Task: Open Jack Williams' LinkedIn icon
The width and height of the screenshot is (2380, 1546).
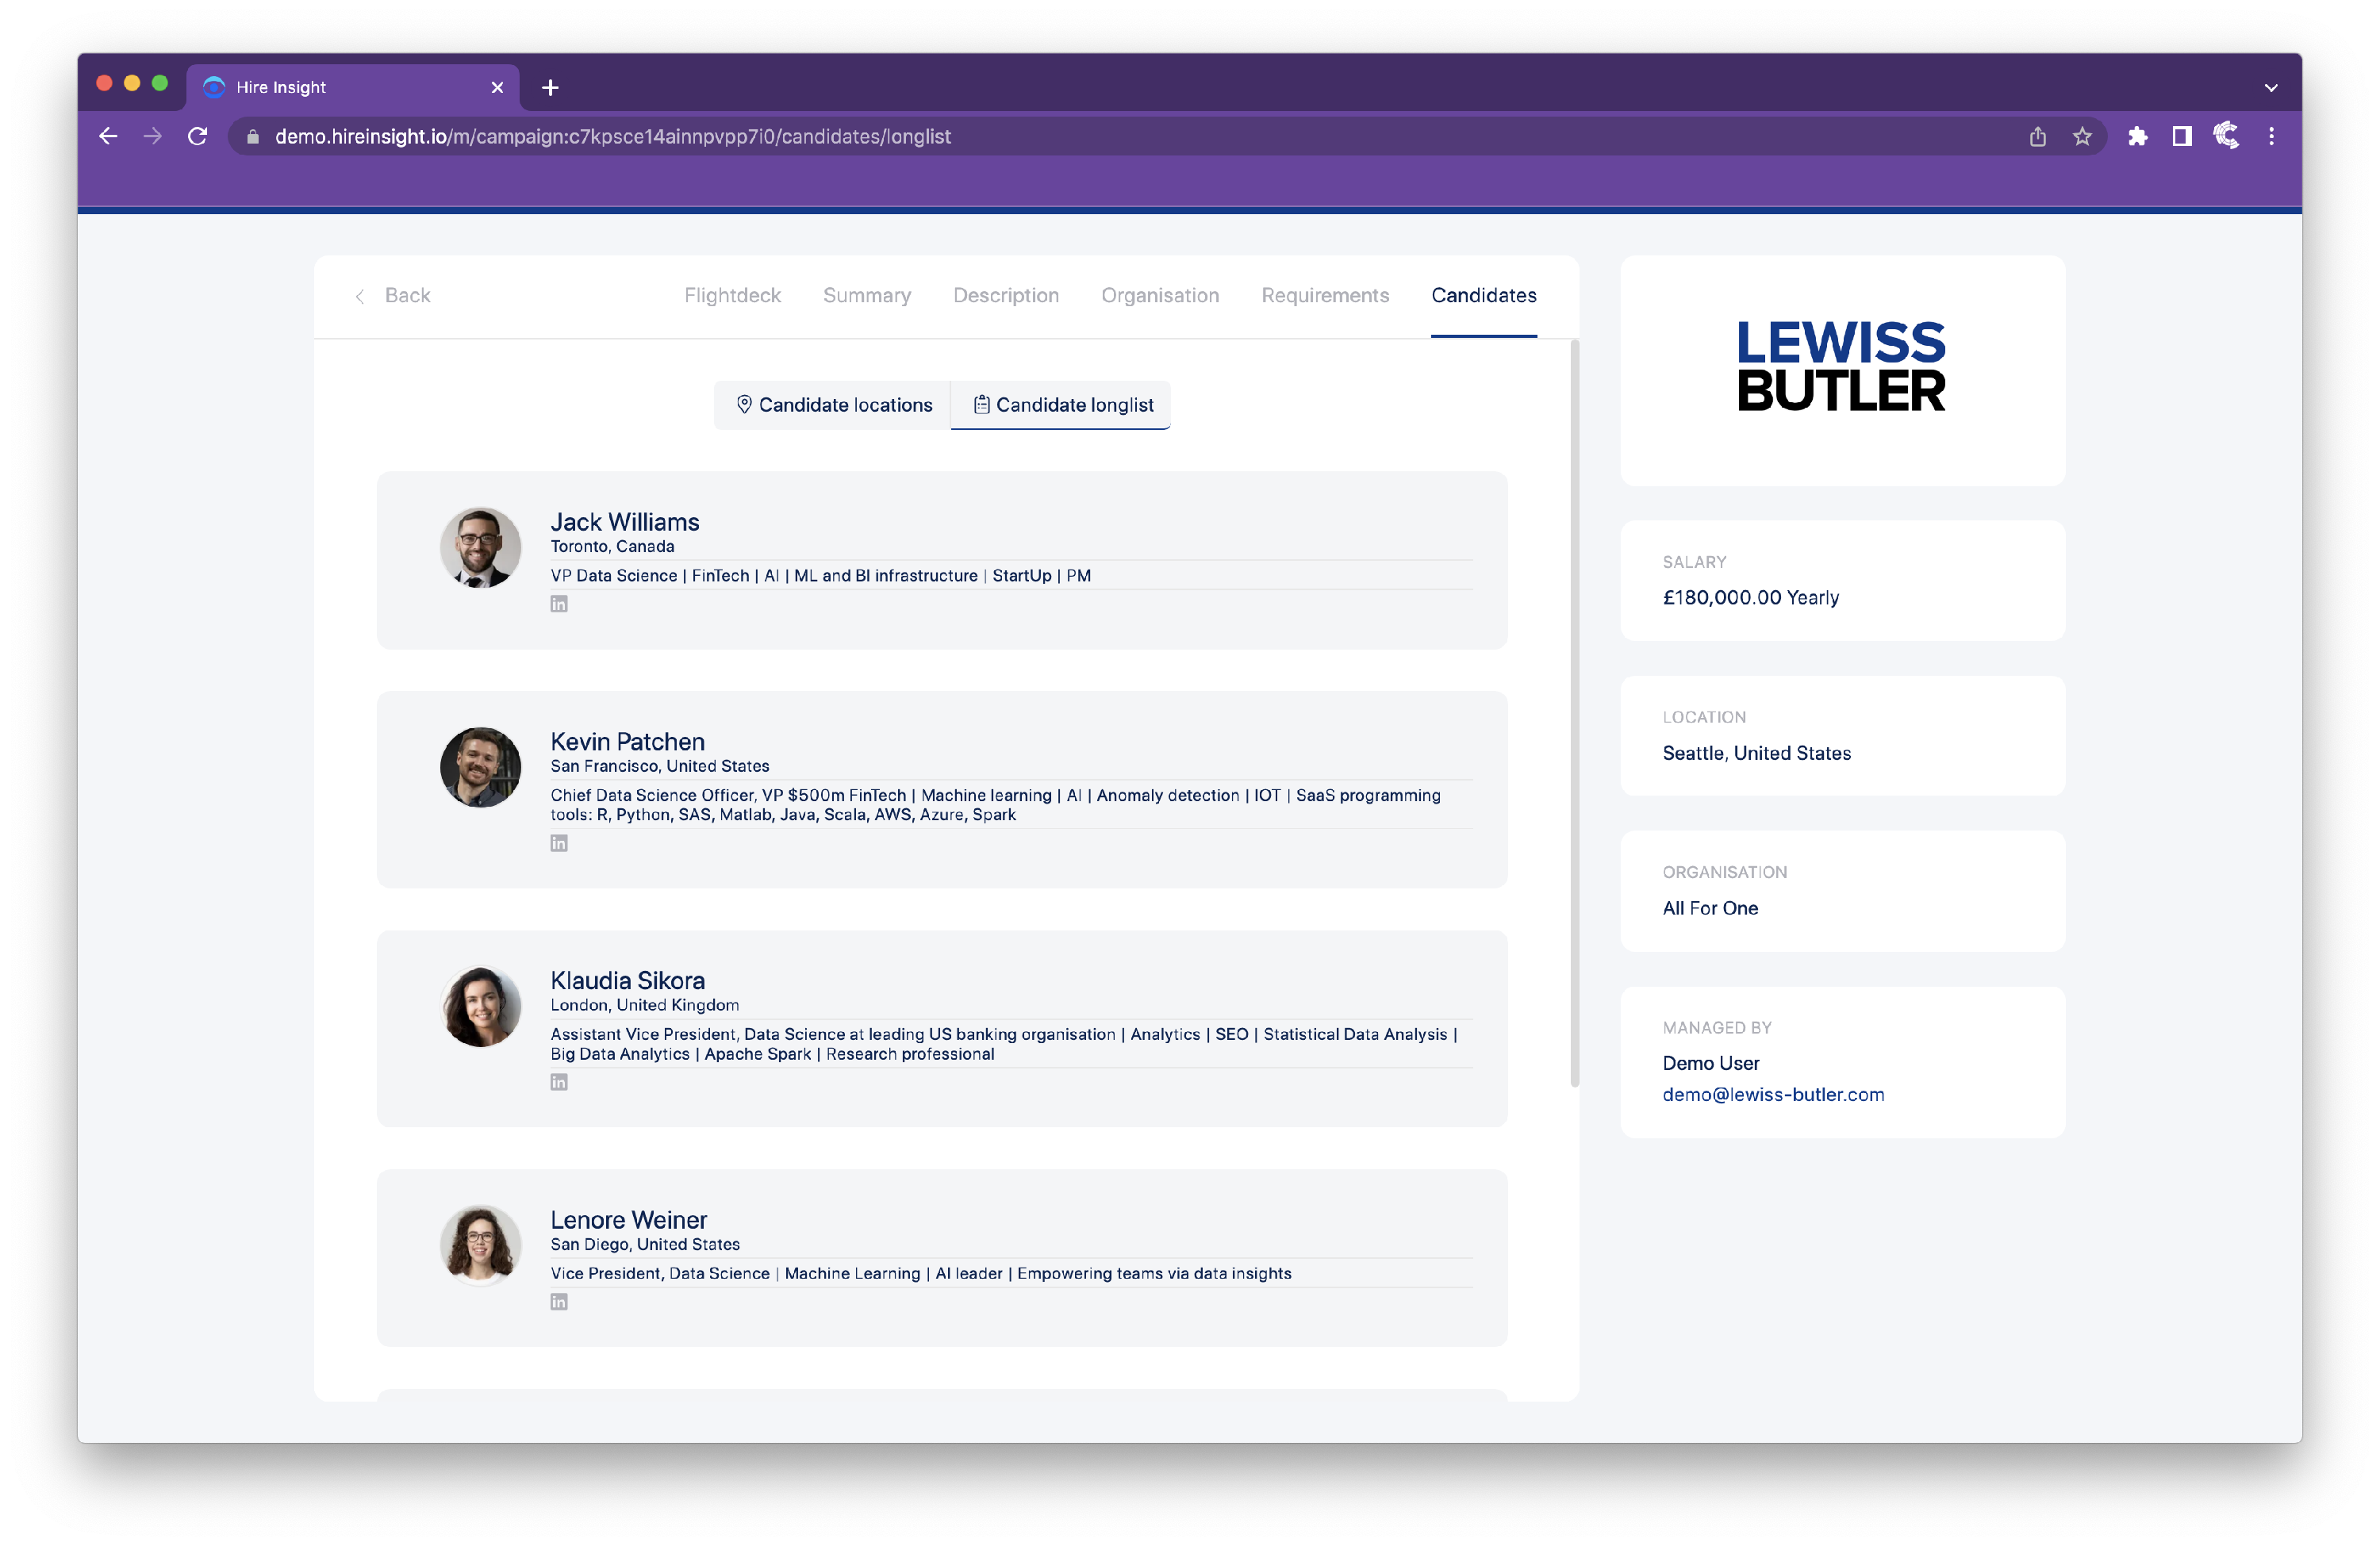Action: [559, 604]
